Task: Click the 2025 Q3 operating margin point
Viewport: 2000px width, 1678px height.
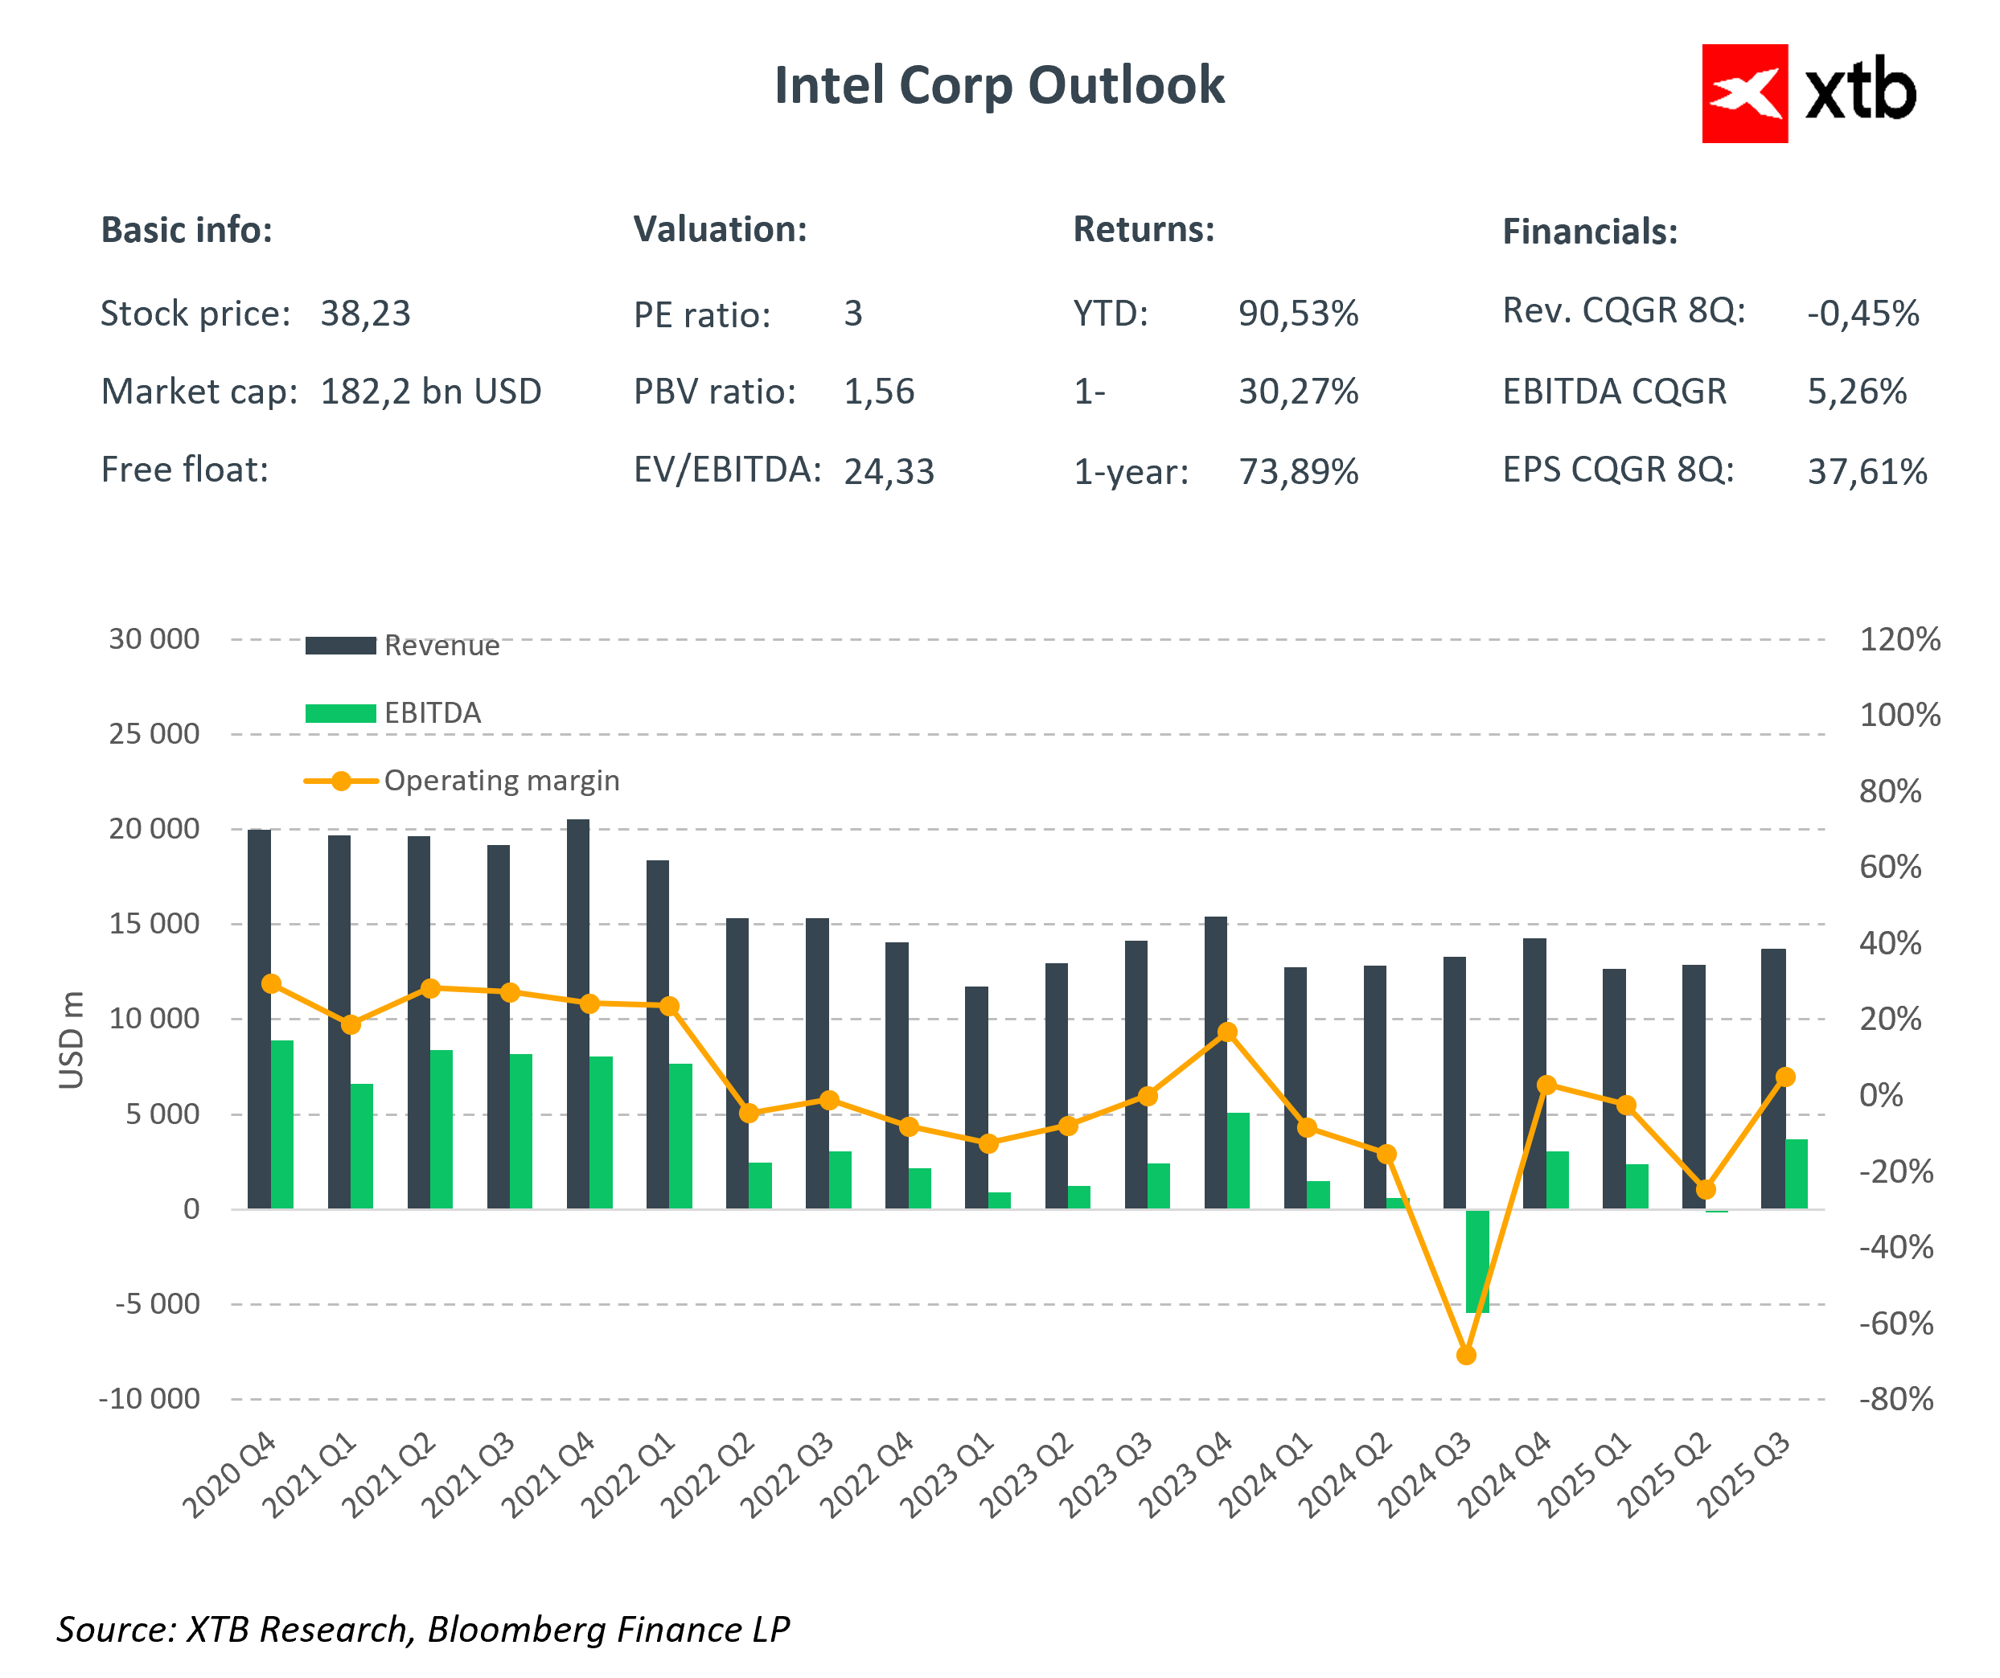Action: click(x=1786, y=1077)
